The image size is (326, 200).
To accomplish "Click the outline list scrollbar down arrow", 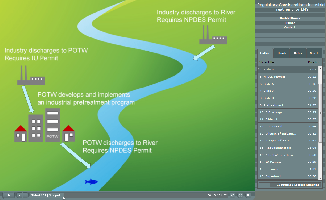I will tap(321, 179).
